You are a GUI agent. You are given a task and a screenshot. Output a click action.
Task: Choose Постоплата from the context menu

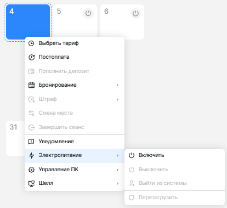[75, 57]
